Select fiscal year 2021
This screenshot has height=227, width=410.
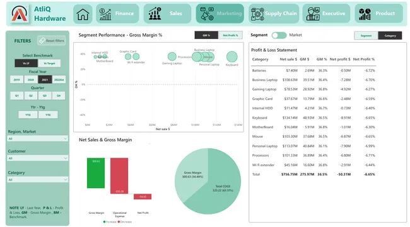coord(45,79)
